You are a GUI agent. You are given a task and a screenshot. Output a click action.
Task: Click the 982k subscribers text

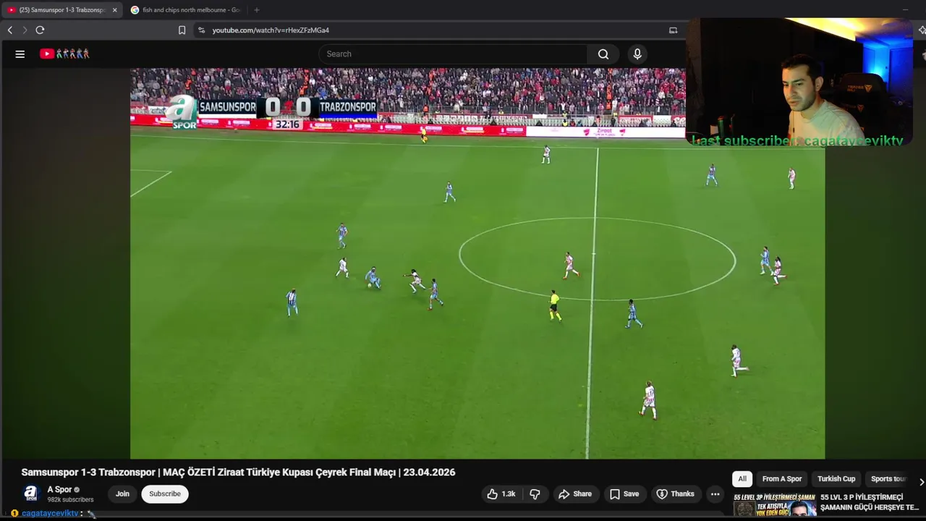(70, 499)
